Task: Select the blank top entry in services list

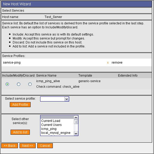Action: [57, 117]
